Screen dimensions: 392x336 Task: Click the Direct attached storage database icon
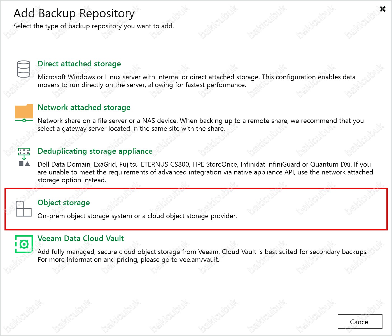pos(24,69)
